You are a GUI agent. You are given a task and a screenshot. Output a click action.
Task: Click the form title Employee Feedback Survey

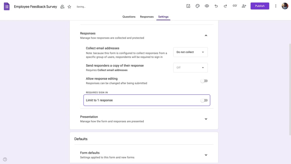tap(36, 7)
